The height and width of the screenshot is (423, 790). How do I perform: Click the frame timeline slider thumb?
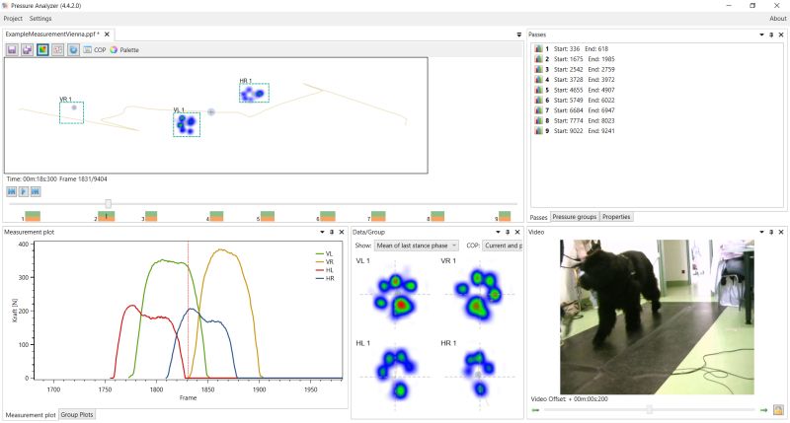108,204
